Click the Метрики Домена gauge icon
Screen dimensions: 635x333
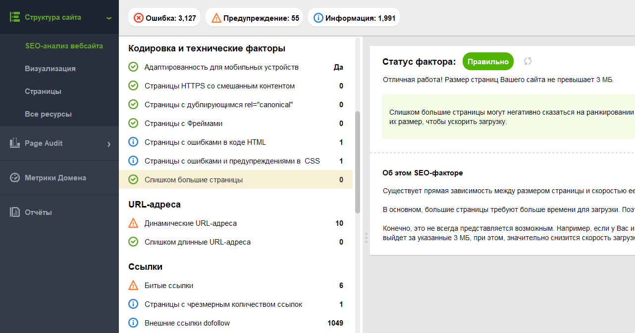point(15,178)
